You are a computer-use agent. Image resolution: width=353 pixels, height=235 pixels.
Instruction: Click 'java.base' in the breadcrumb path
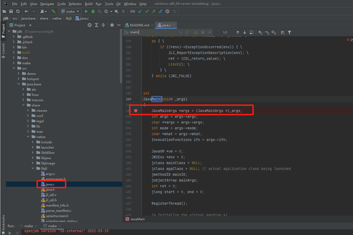coord(28,18)
